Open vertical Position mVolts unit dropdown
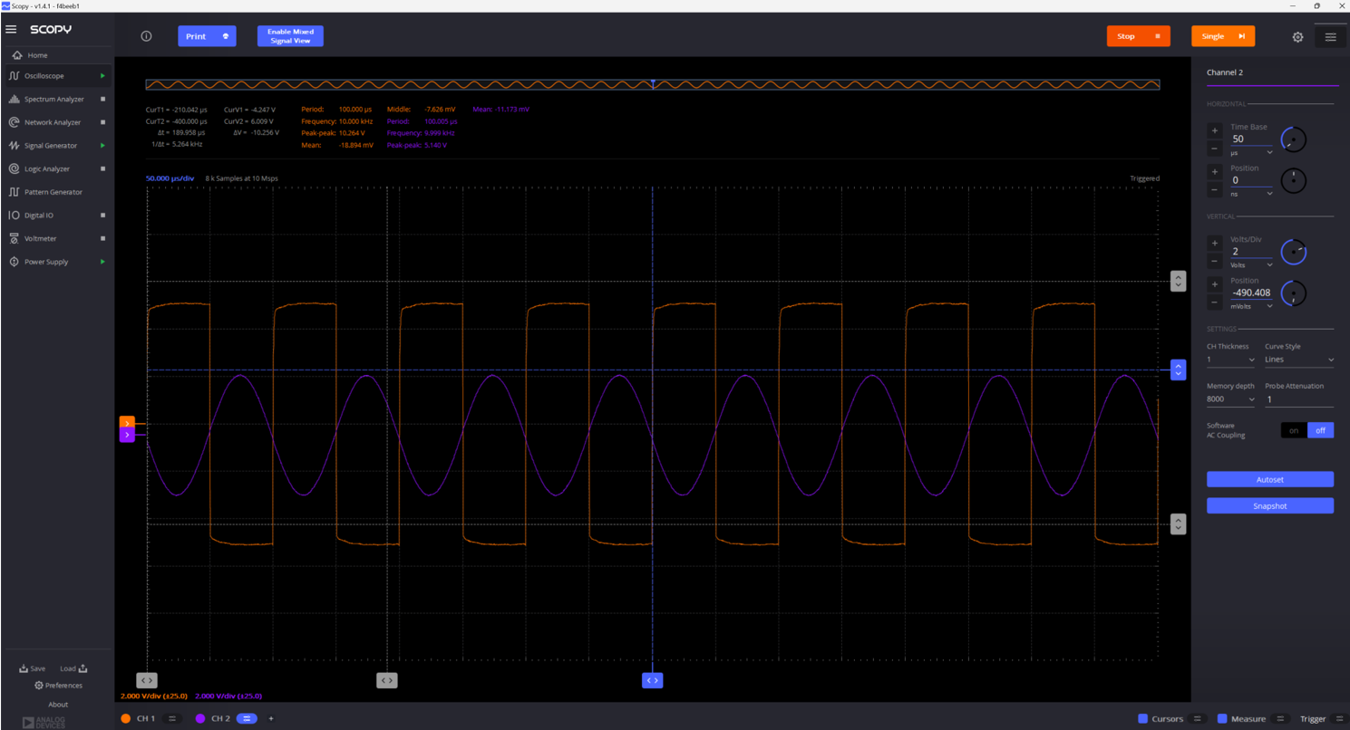Screen dimensions: 1350x730 pos(1251,306)
